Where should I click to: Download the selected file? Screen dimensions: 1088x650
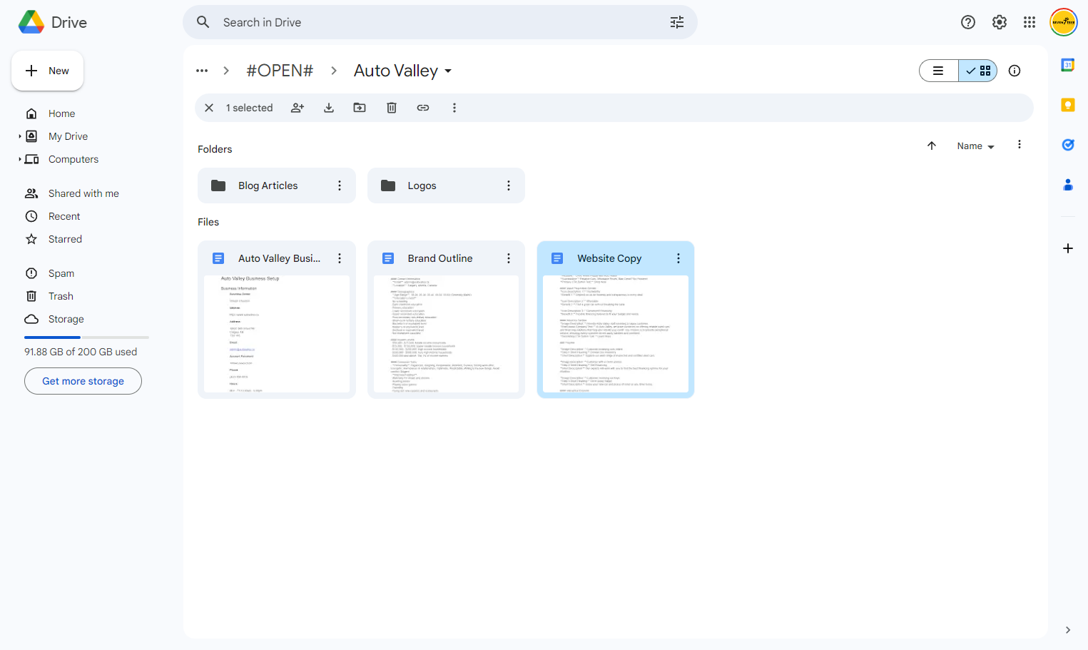click(x=329, y=108)
